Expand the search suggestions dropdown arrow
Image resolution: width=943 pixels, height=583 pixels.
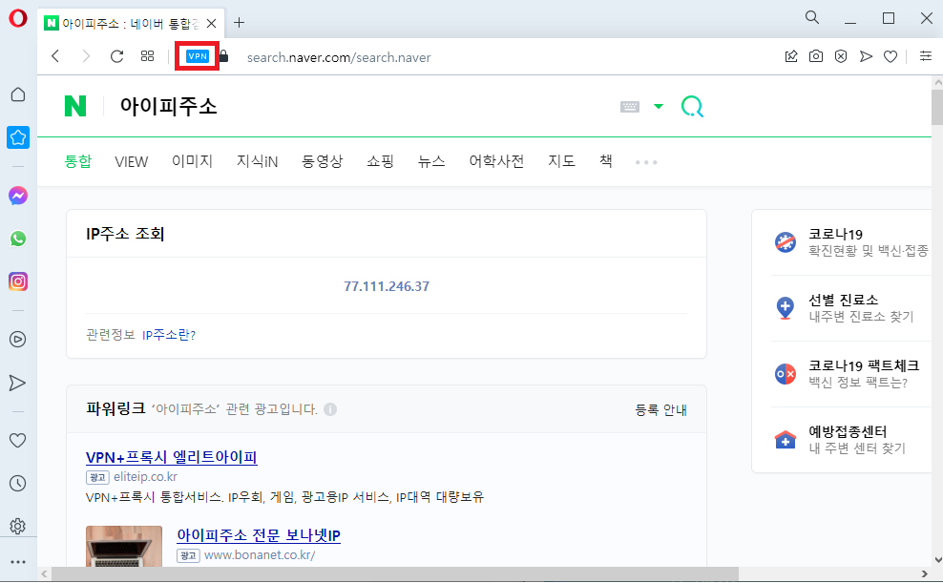(x=659, y=106)
